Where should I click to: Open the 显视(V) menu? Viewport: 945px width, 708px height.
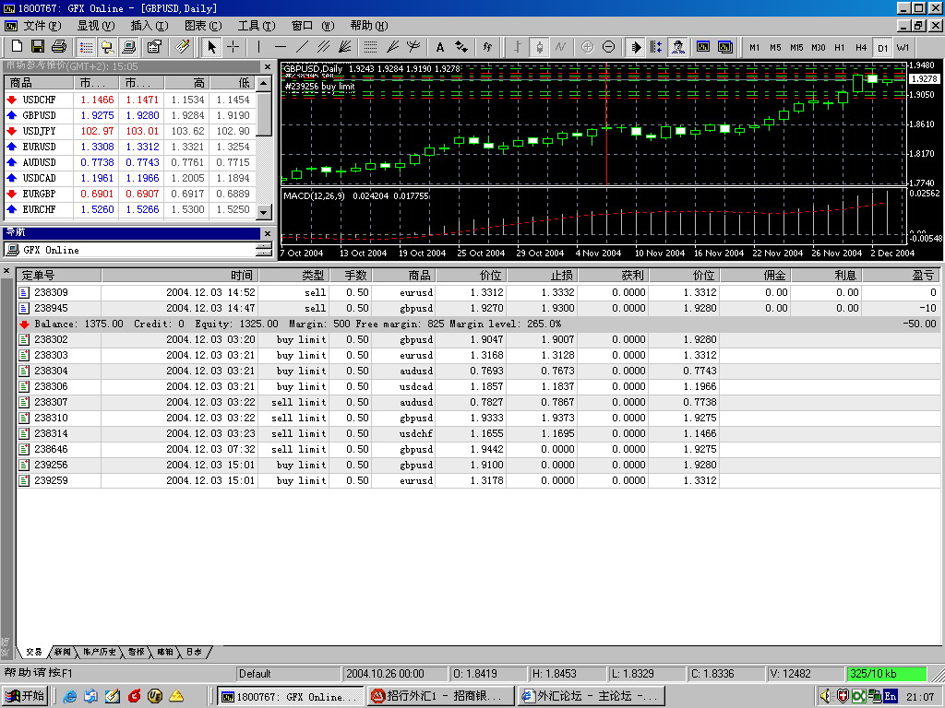point(96,25)
